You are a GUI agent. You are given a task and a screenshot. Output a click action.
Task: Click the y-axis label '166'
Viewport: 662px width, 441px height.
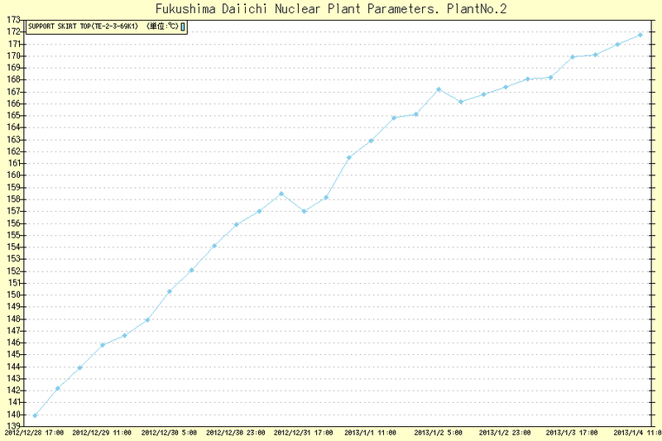tap(13, 103)
